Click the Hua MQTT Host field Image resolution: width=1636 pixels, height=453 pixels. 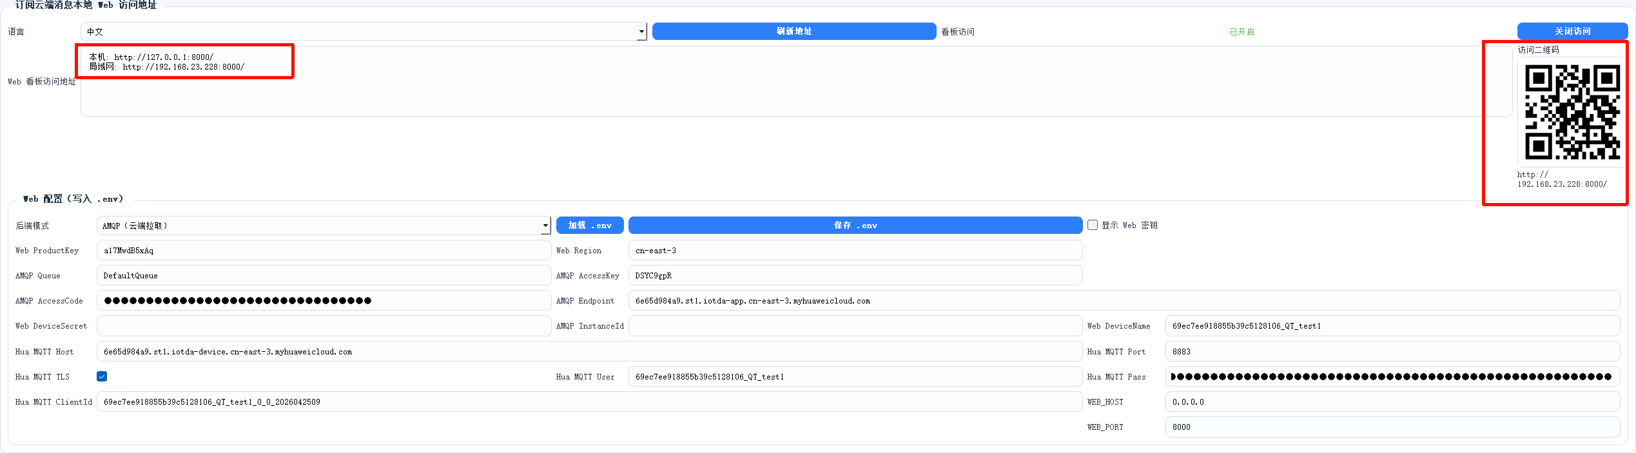pos(589,352)
